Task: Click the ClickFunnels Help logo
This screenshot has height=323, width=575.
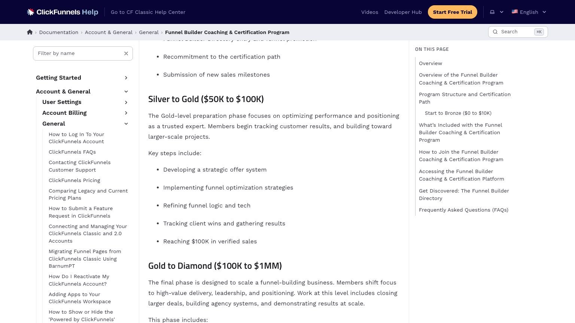Action: click(63, 12)
